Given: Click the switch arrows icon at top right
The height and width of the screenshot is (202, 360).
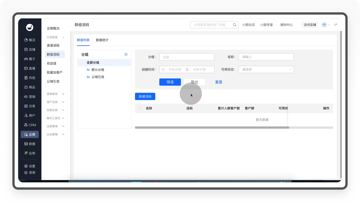Looking at the screenshot, I should (336, 25).
